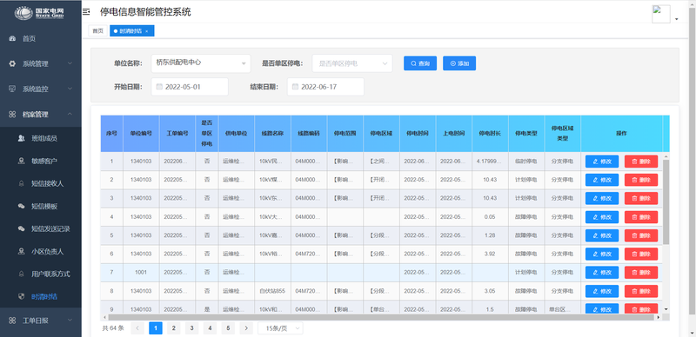
Task: Open the 结束日期 date field
Action: click(325, 87)
